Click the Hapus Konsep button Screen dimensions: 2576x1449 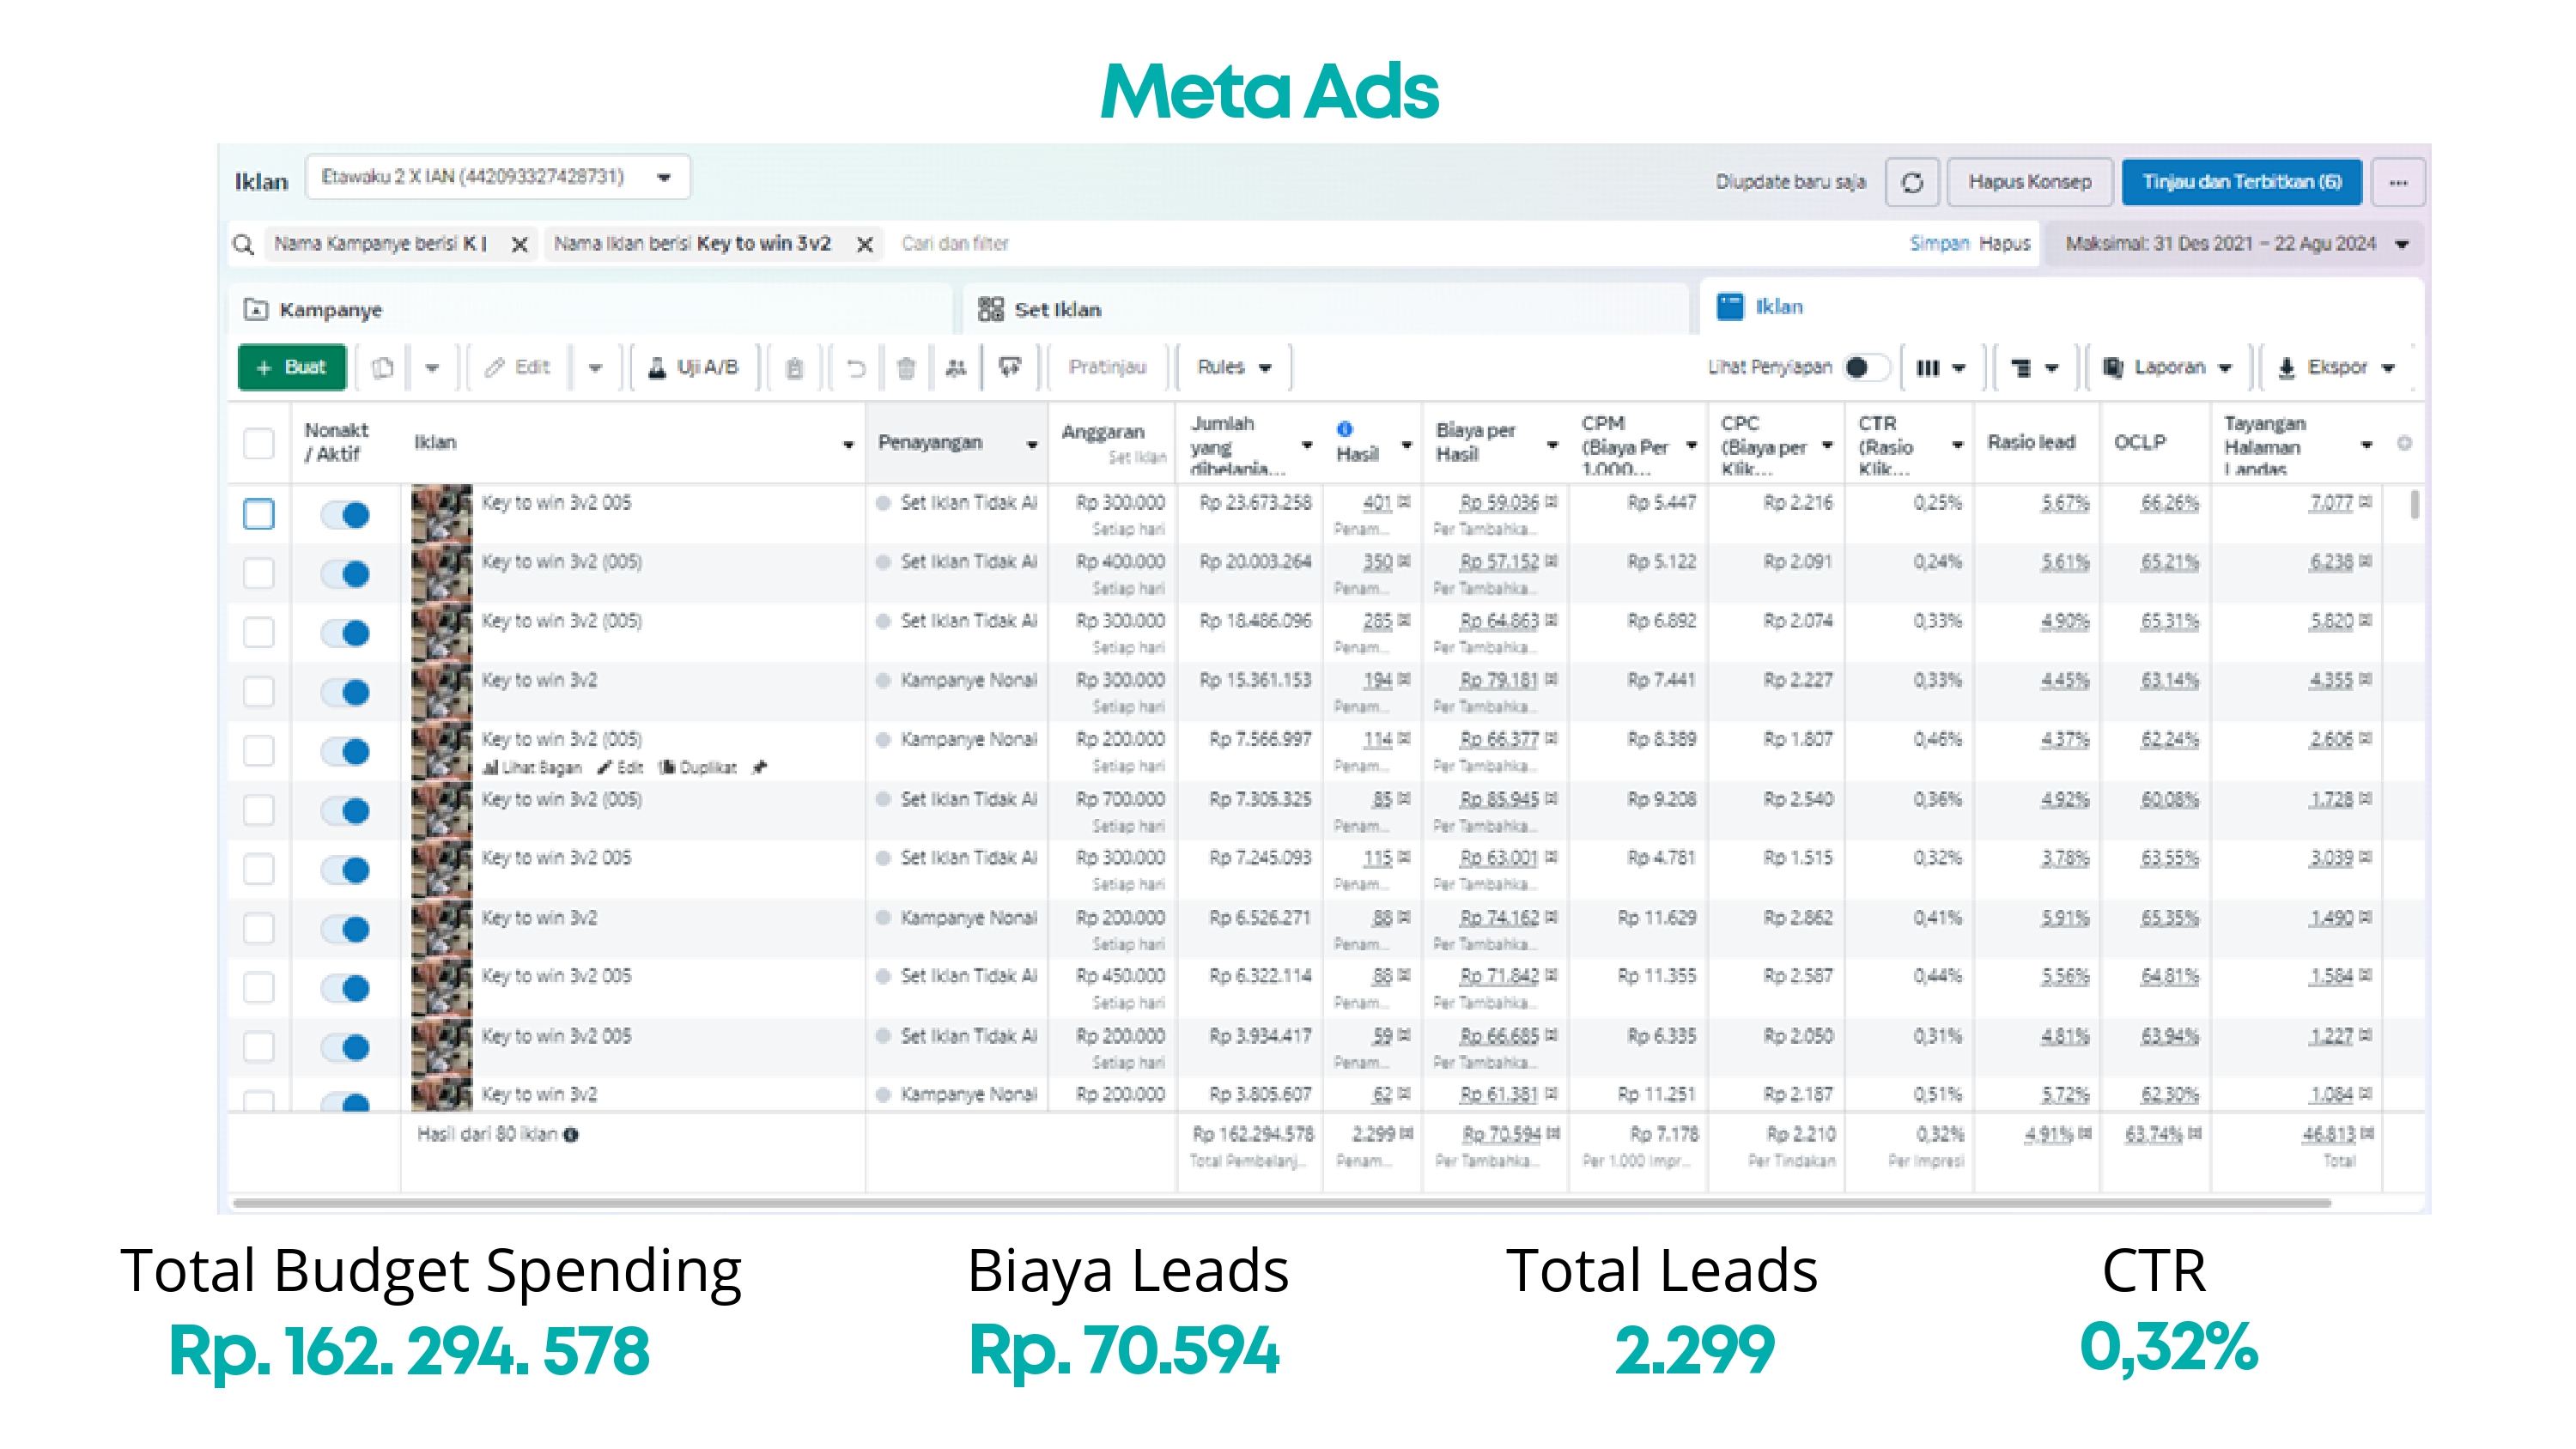pyautogui.click(x=2029, y=182)
